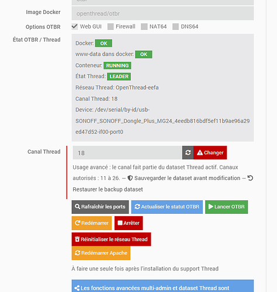The image size is (277, 292).
Task: Click Actualiser le statut OTBR button
Action: click(167, 207)
